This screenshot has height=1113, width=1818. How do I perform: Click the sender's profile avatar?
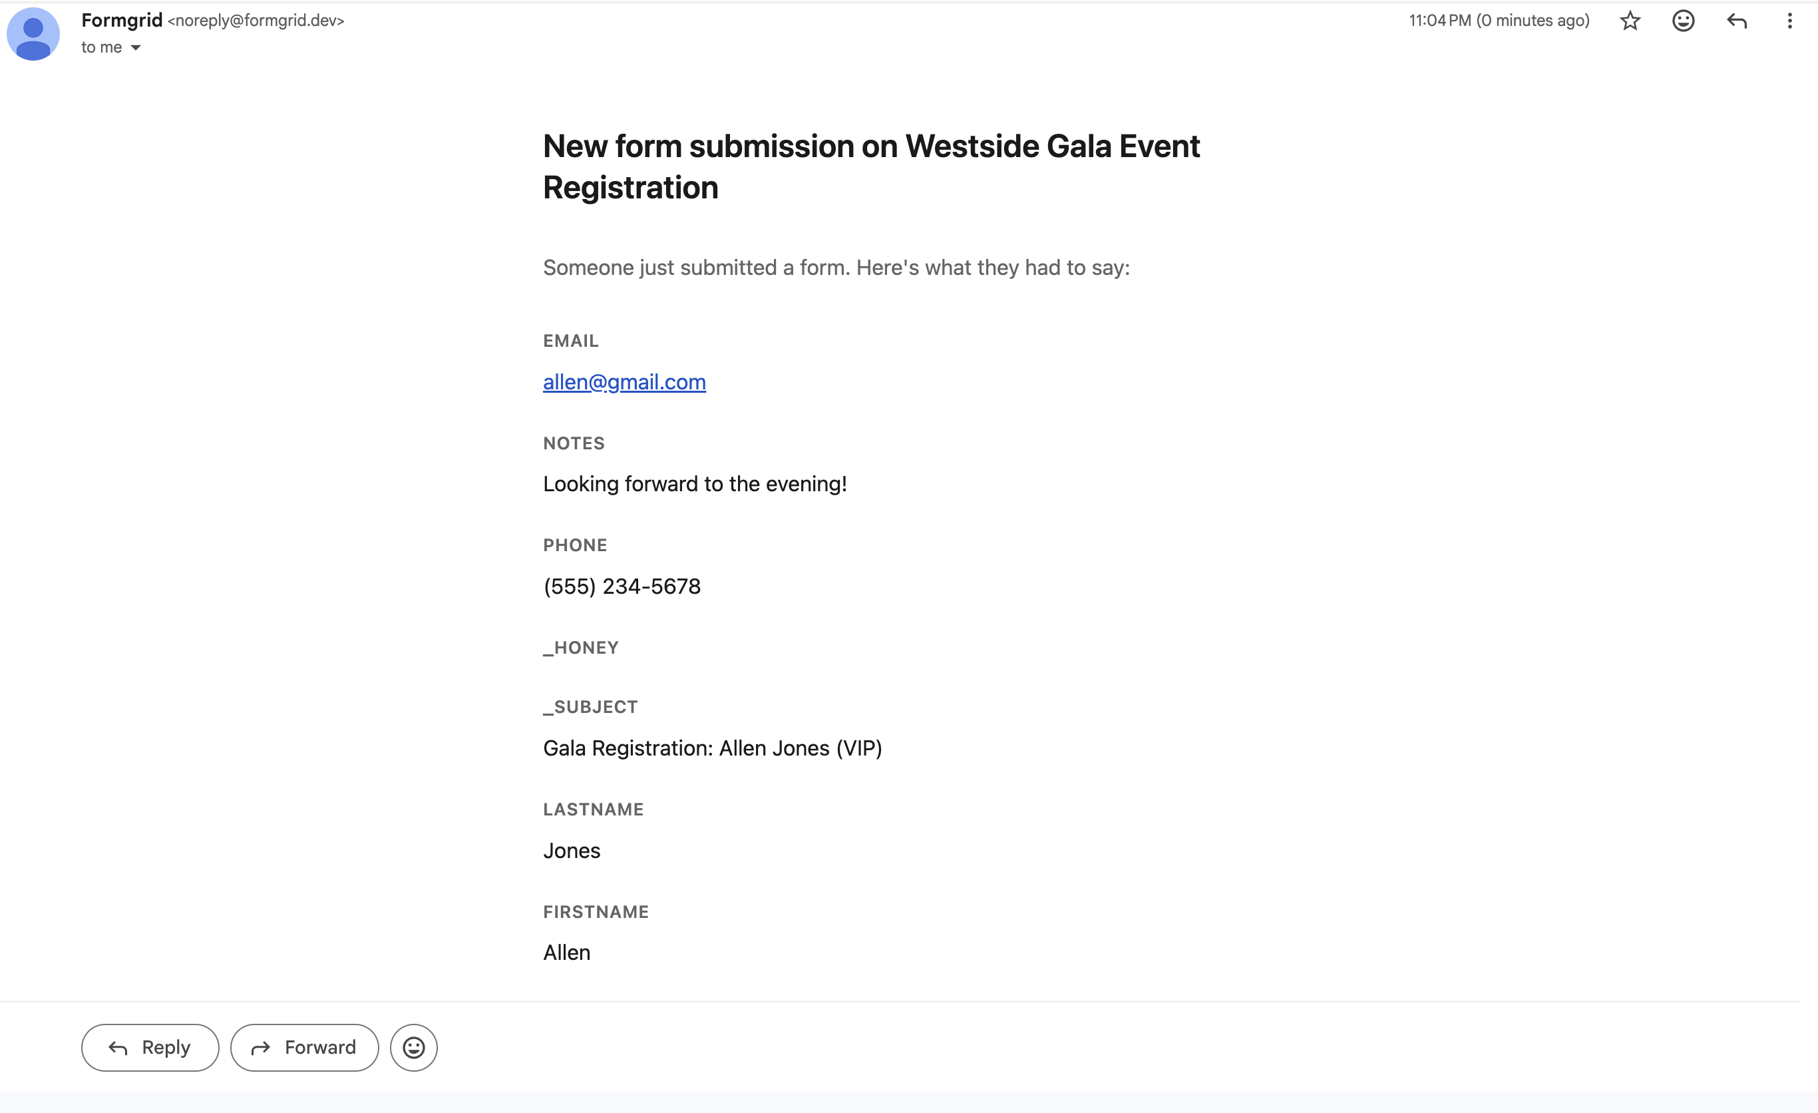33,34
